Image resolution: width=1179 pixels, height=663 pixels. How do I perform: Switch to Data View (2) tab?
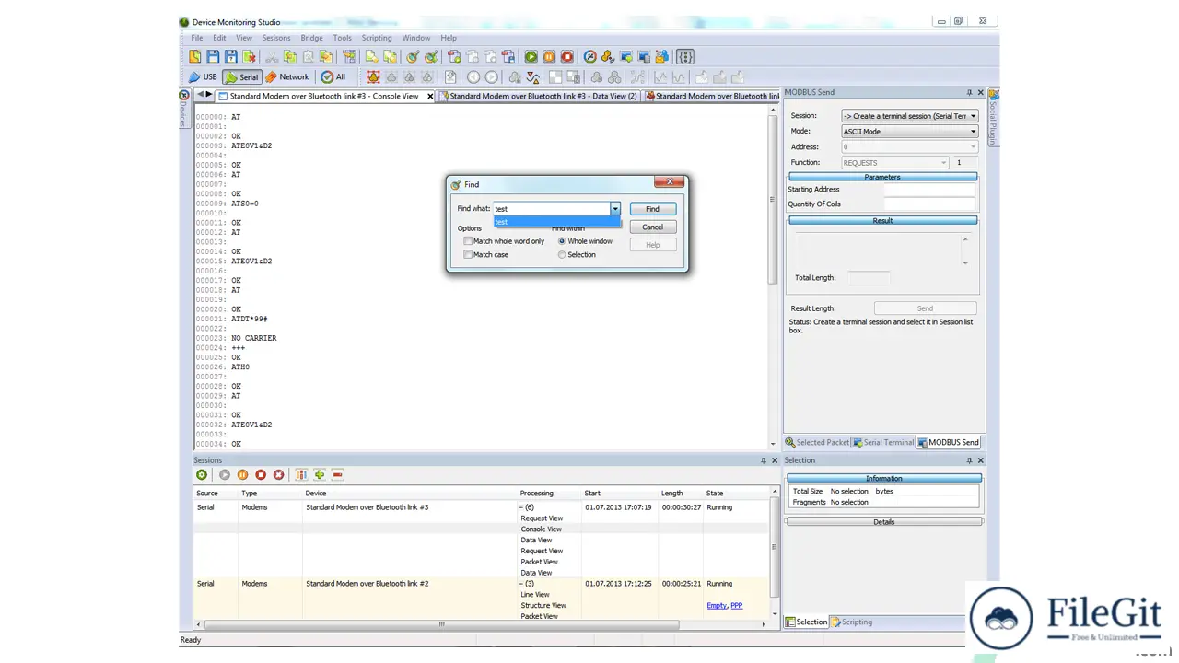click(x=540, y=96)
